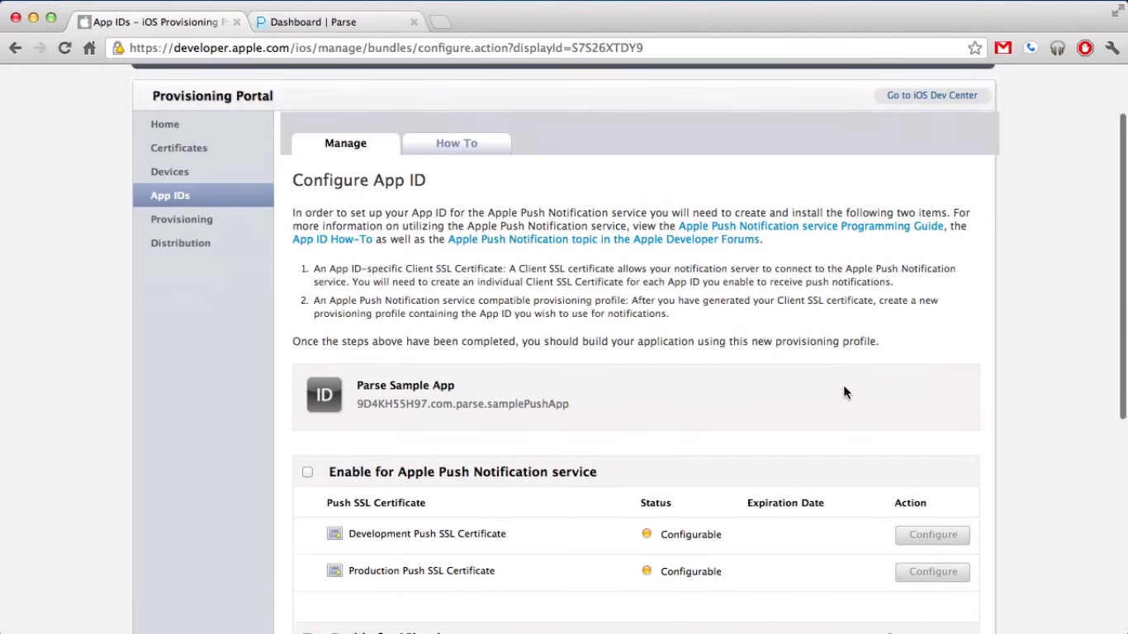Configure the Development Push SSL Certificate
This screenshot has height=634, width=1128.
click(933, 535)
